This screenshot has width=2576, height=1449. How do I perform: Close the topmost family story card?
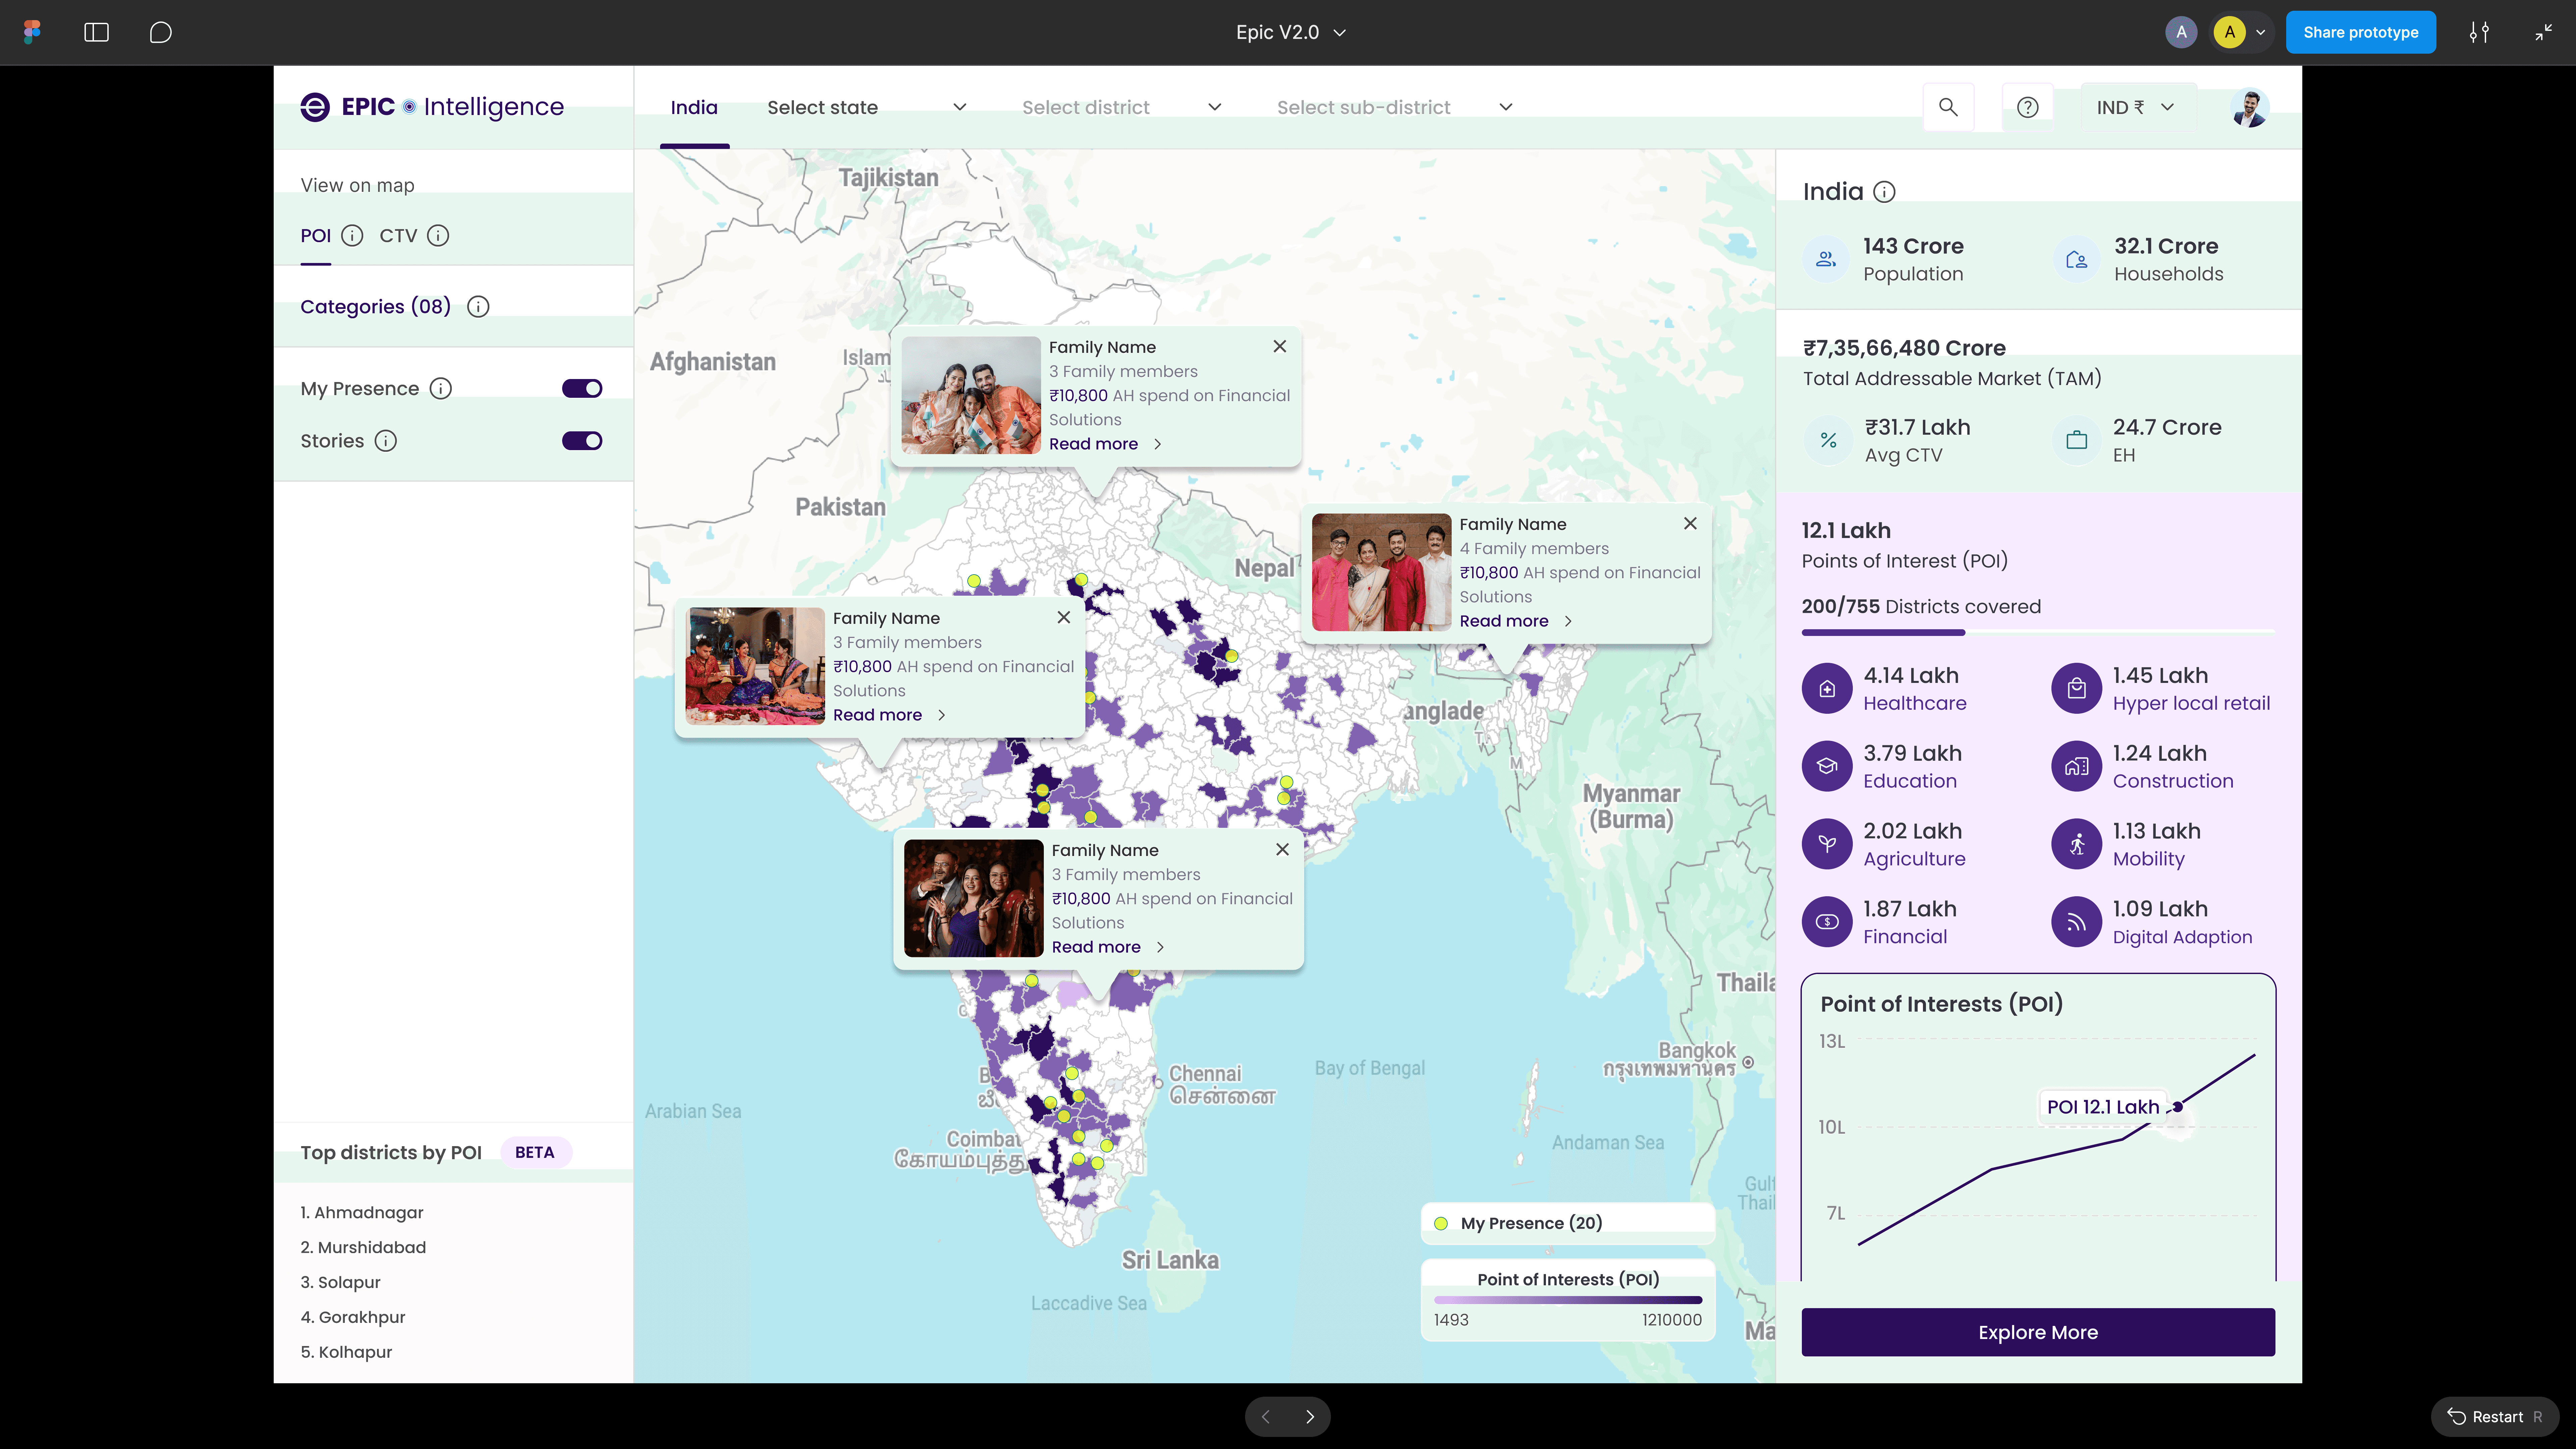[x=1280, y=346]
